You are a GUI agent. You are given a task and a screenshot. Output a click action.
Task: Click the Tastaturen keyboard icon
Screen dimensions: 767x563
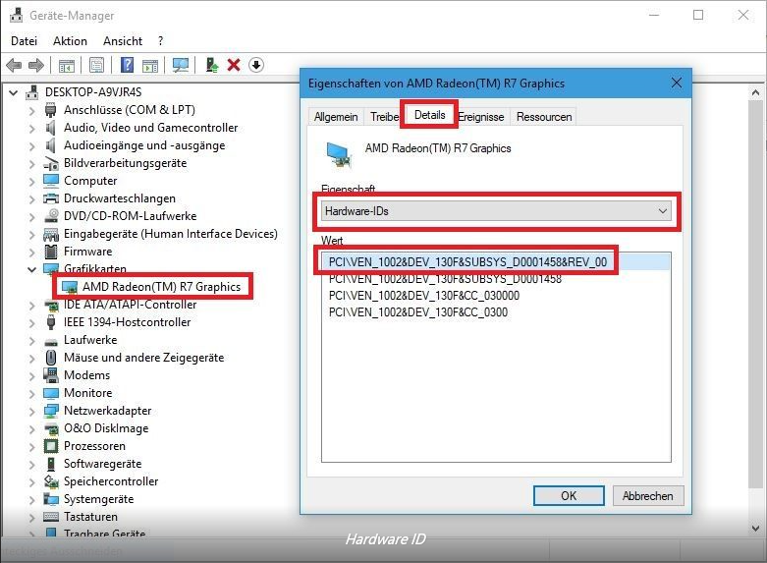tap(51, 517)
